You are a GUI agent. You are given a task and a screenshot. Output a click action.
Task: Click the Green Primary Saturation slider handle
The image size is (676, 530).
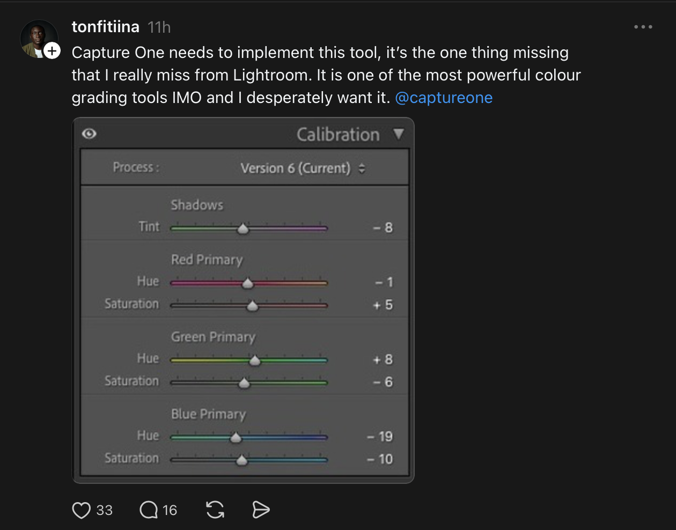click(x=244, y=383)
